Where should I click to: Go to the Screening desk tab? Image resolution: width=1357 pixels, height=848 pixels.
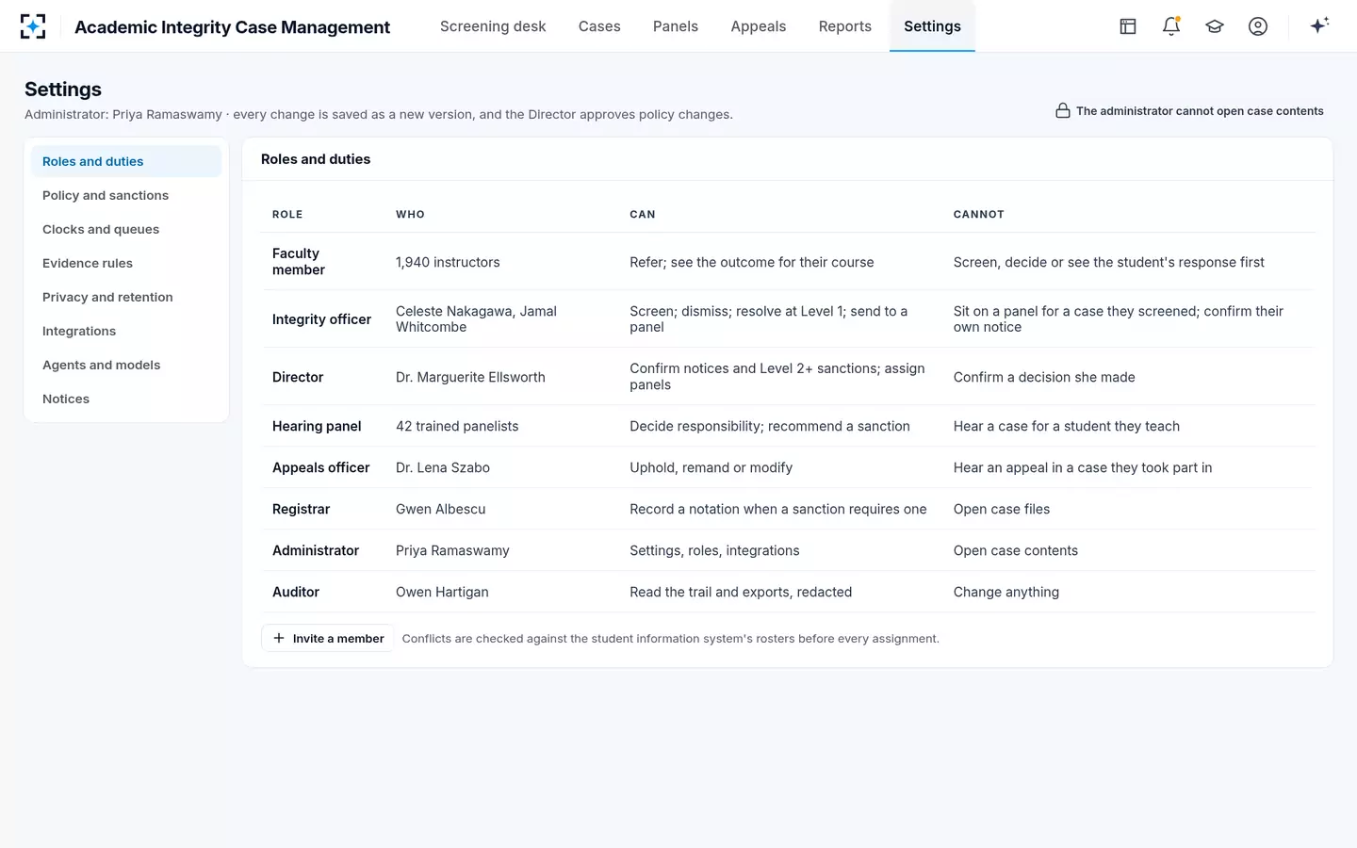(x=493, y=26)
